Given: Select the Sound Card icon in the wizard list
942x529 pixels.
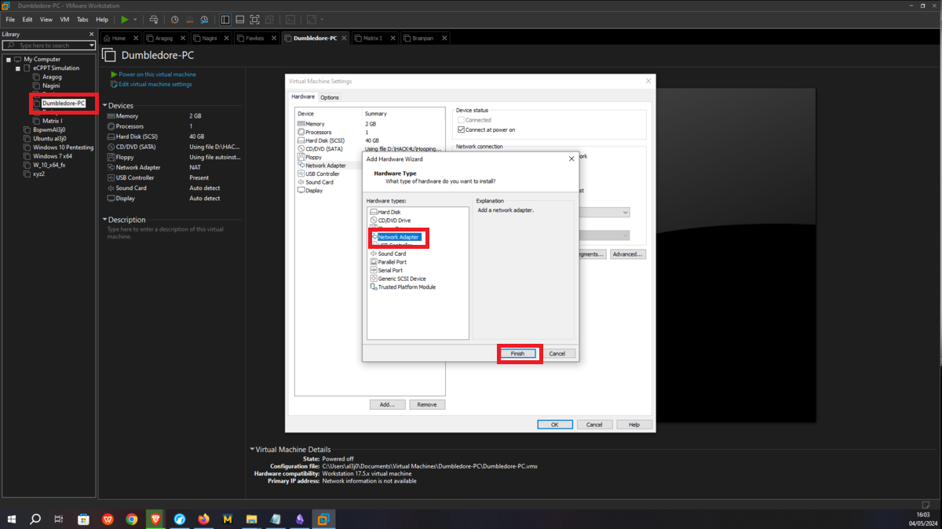Looking at the screenshot, I should click(x=373, y=254).
